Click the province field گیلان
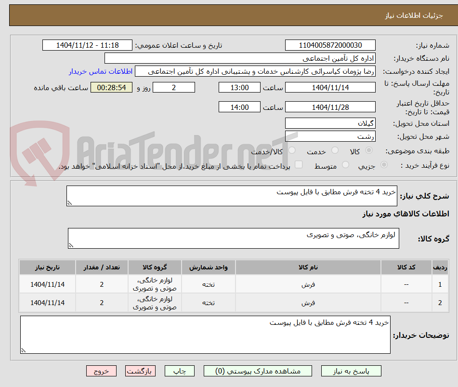The image size is (458, 387). 330,123
